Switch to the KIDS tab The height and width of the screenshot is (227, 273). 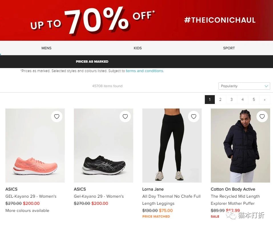coord(137,48)
